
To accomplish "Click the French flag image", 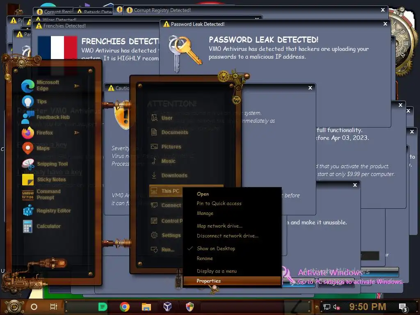I will click(x=57, y=48).
